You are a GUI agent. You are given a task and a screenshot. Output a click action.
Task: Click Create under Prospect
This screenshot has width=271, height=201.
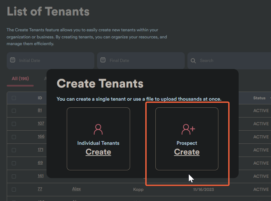click(x=187, y=152)
